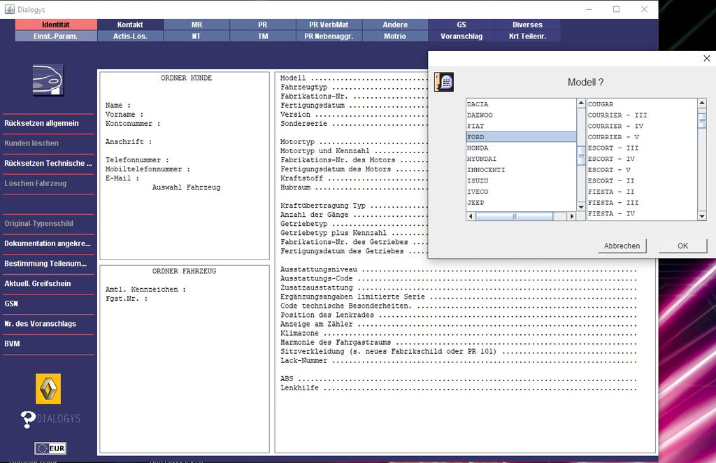The width and height of the screenshot is (716, 463).
Task: Click Löschen Fahrzeug button
Action: (x=48, y=183)
